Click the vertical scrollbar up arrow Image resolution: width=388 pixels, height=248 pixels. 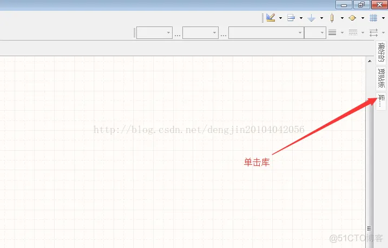pos(370,61)
